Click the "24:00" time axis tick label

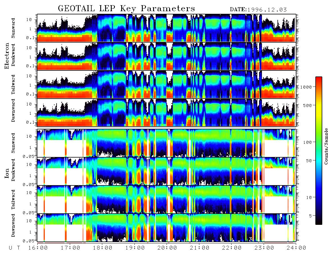coord(296,248)
